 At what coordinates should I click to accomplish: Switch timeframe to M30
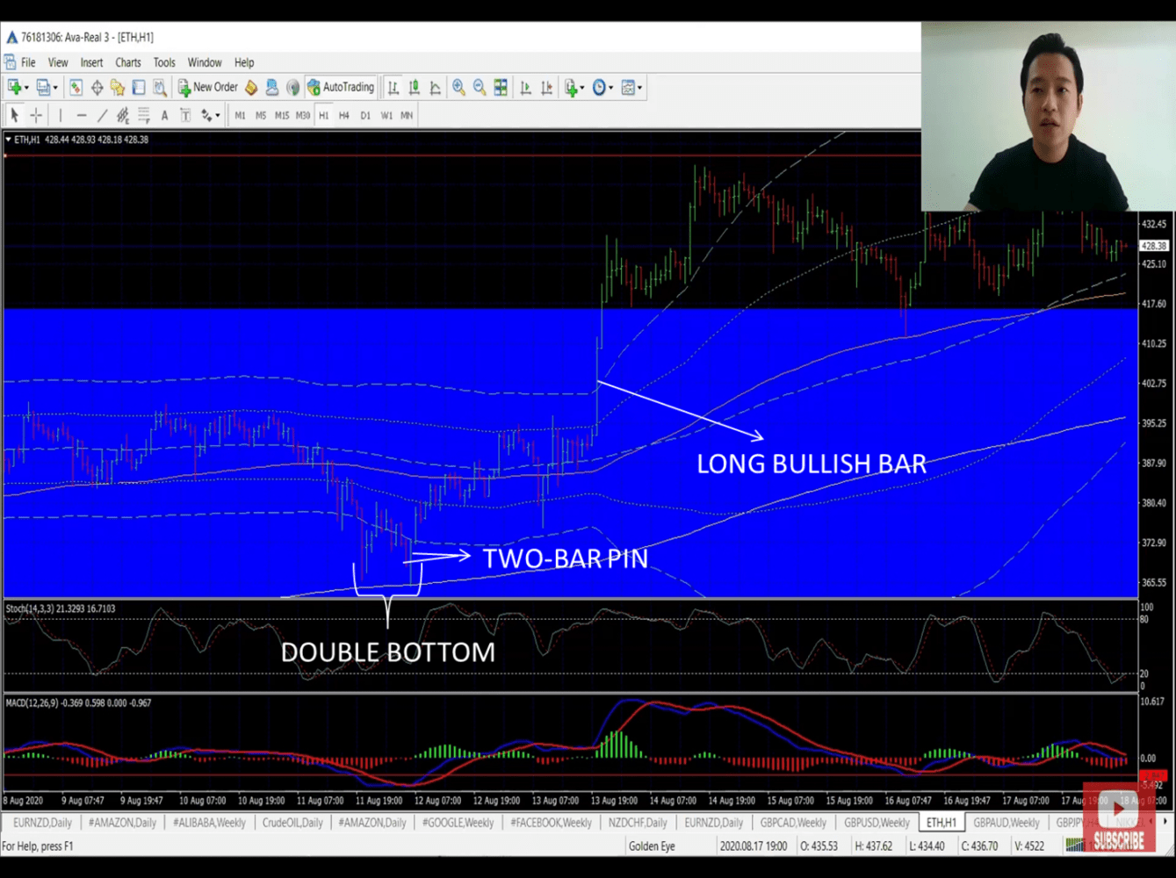tap(303, 115)
